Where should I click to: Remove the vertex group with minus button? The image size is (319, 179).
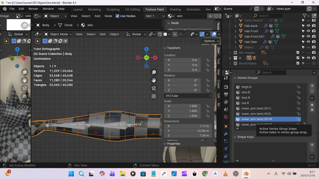click(x=312, y=91)
